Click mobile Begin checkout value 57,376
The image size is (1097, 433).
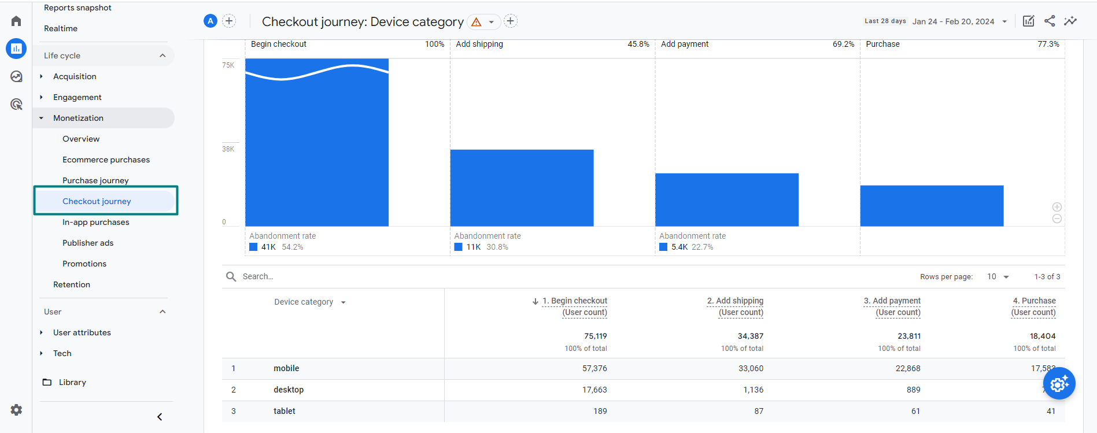click(594, 368)
